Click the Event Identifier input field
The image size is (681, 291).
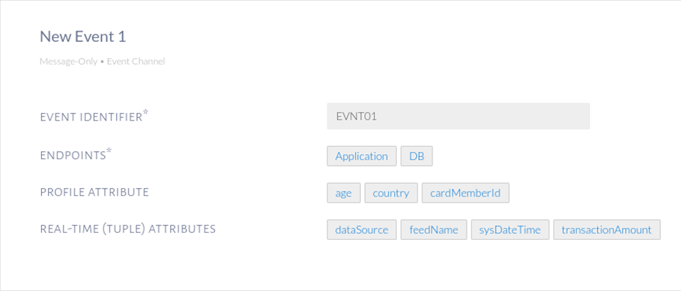coord(458,116)
